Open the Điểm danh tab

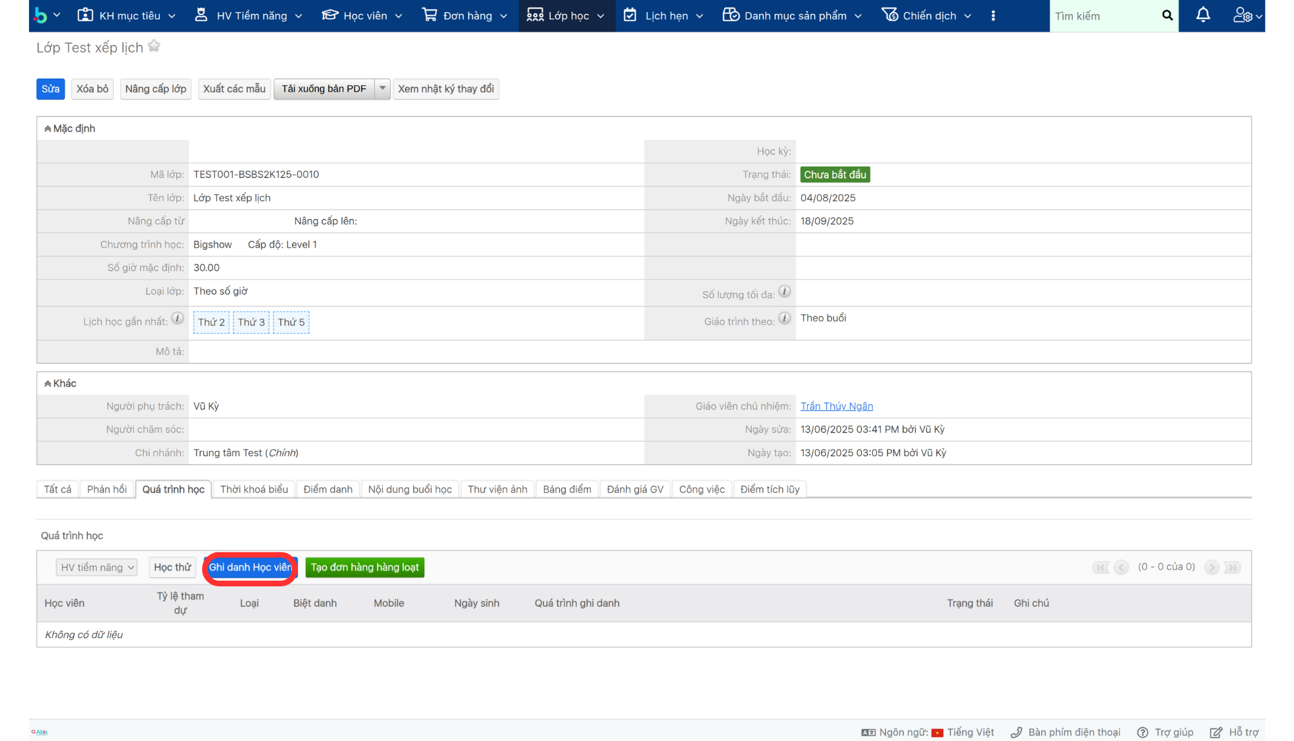[x=327, y=489]
